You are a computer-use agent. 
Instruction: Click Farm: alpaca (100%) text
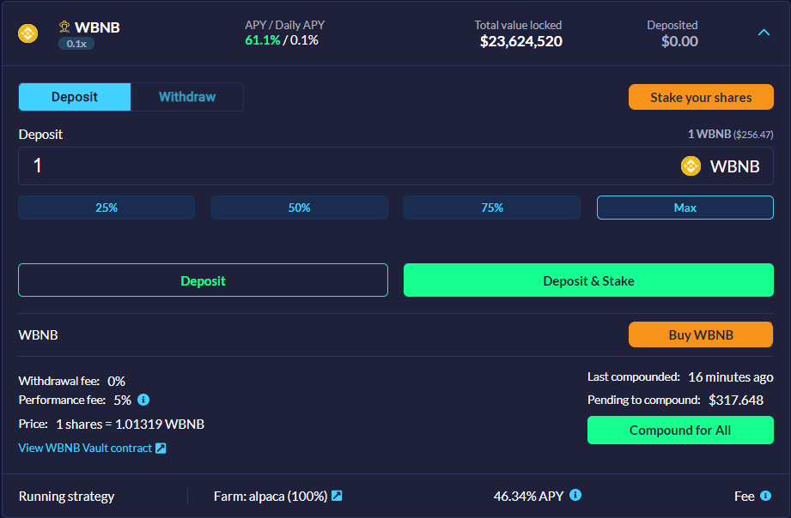point(271,497)
